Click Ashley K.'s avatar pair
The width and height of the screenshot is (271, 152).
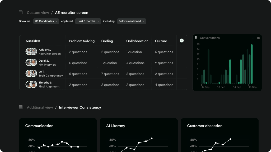coord(31,52)
